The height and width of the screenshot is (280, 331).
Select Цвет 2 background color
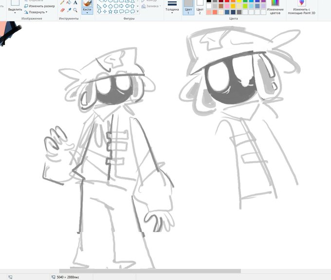(200, 7)
